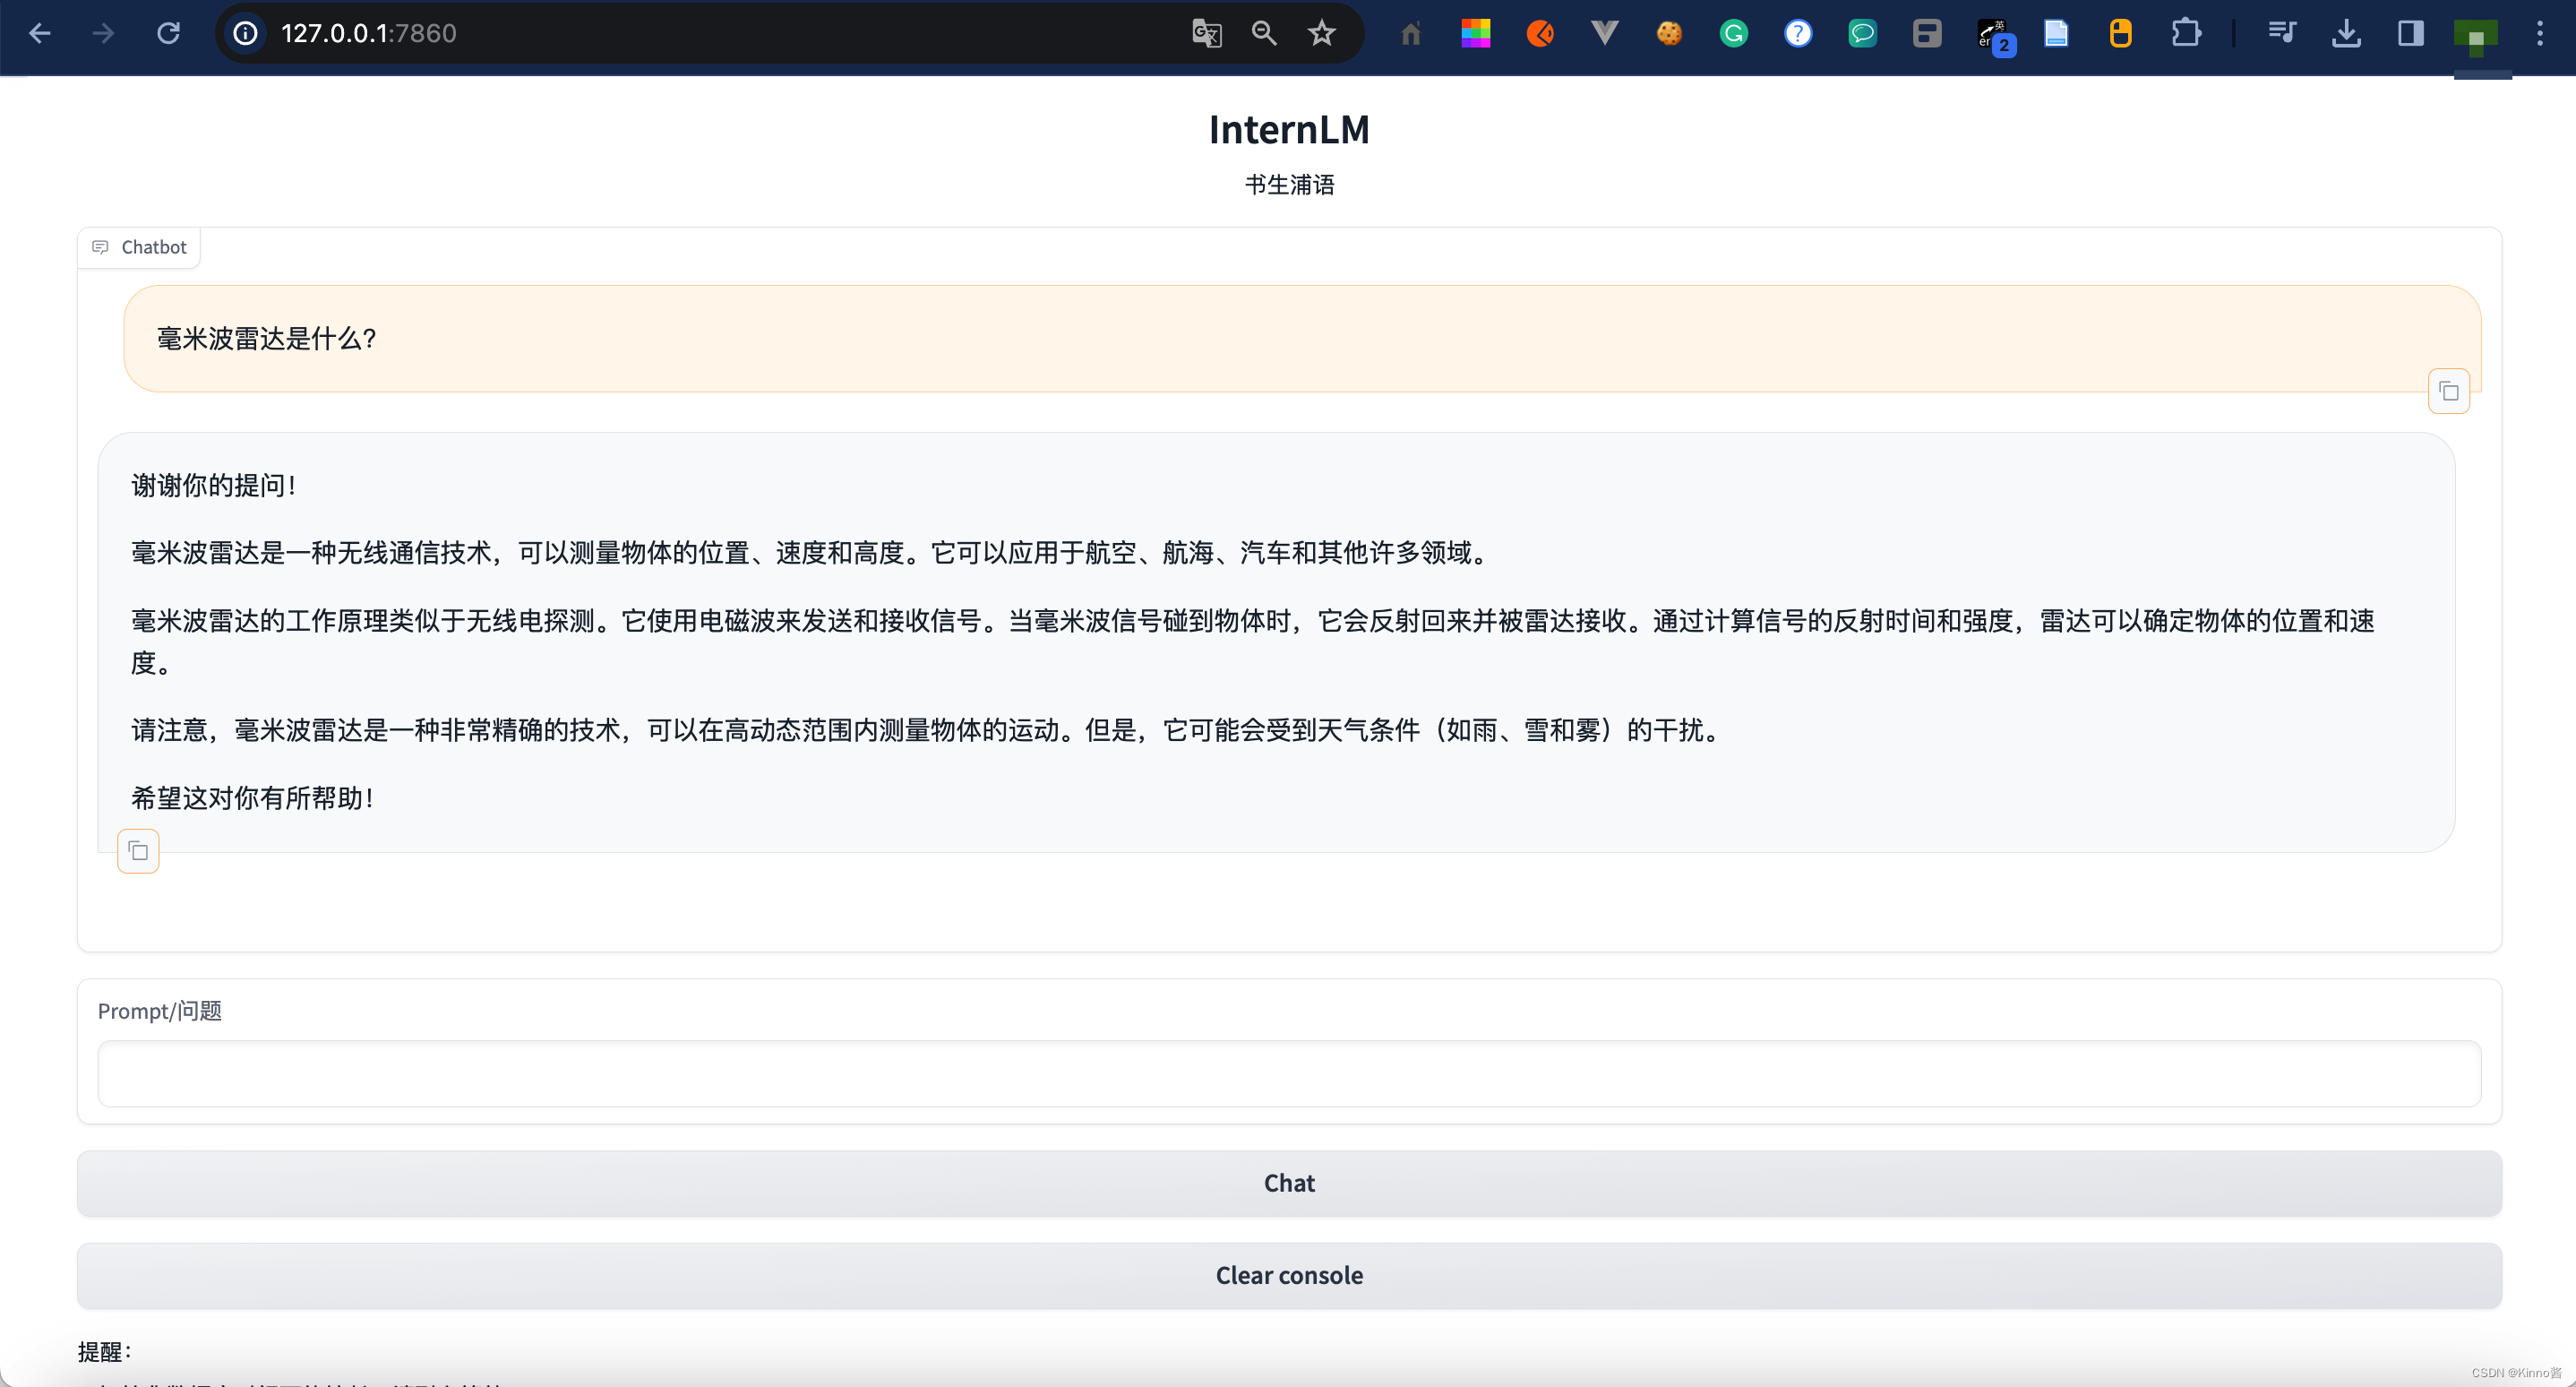The height and width of the screenshot is (1387, 2576).
Task: Open the zoom magnifier control
Action: coord(1264,34)
